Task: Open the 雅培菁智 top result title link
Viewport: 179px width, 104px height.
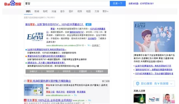Action: [x=55, y=24]
